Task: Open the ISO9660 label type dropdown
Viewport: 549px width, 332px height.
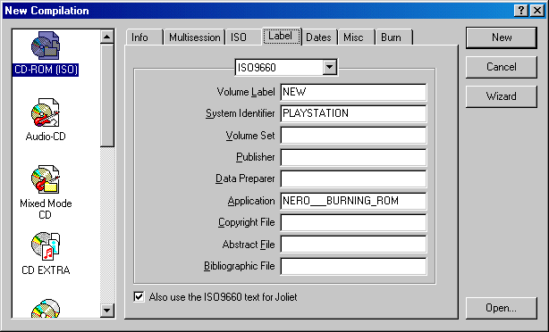Action: point(329,67)
